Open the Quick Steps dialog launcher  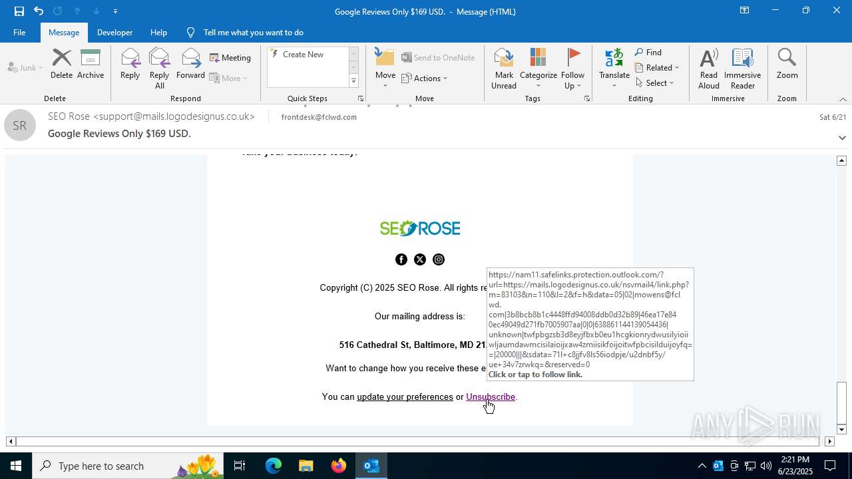[x=361, y=98]
